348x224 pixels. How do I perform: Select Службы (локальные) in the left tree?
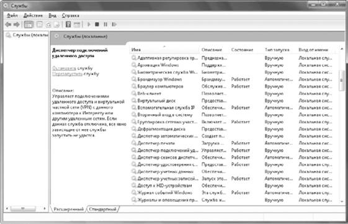tap(27, 35)
